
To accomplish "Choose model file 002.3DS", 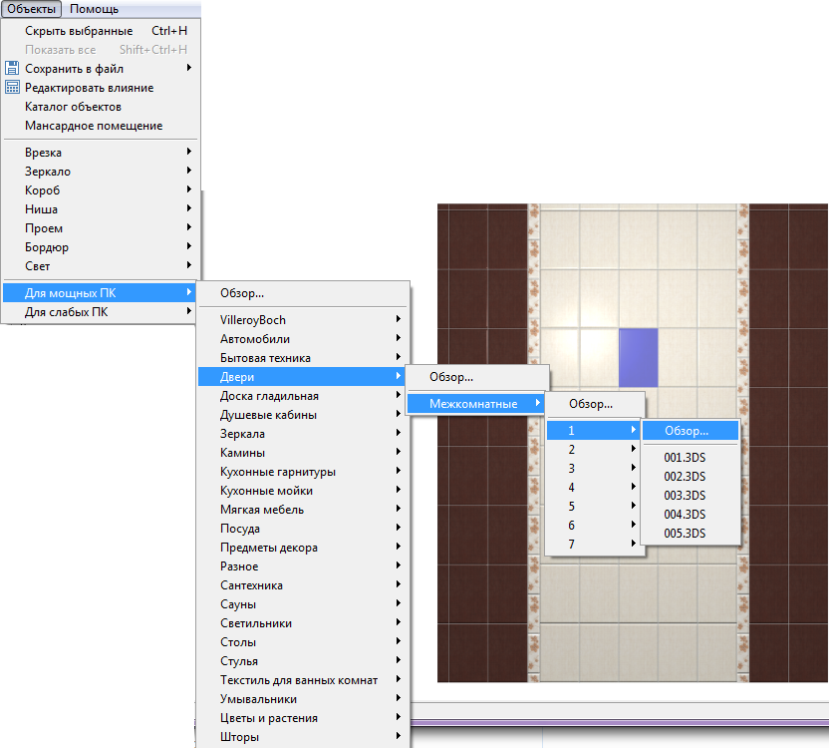I will (x=690, y=477).
